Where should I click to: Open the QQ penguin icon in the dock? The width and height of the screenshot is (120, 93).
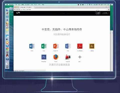coord(7,56)
